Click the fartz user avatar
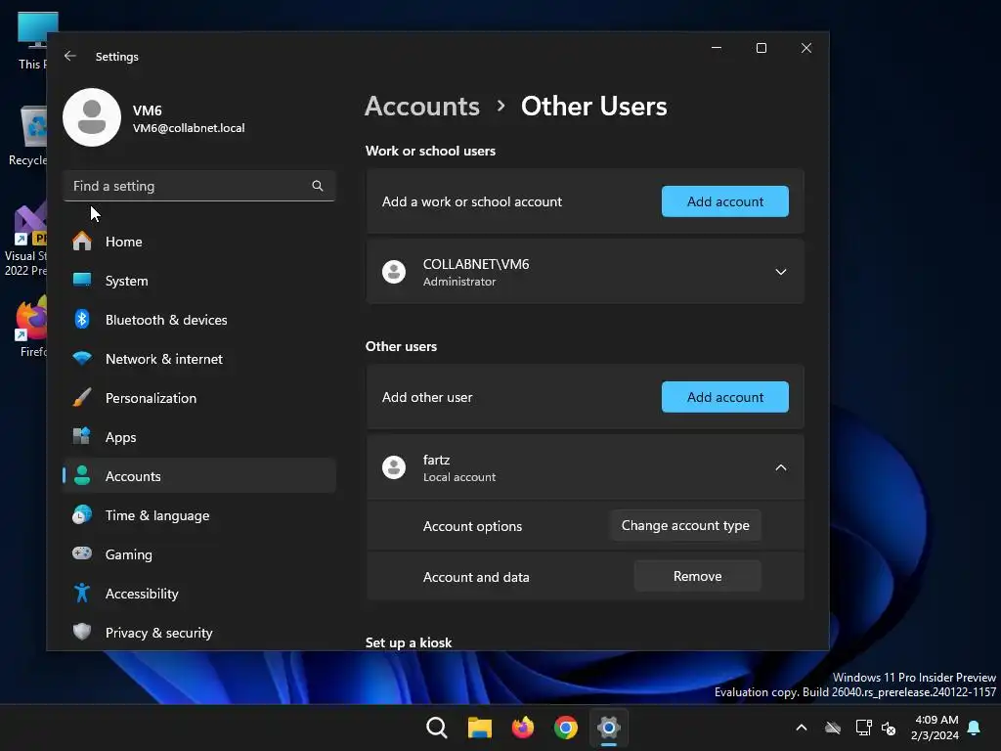Viewport: 1001px width, 751px height. [x=394, y=467]
